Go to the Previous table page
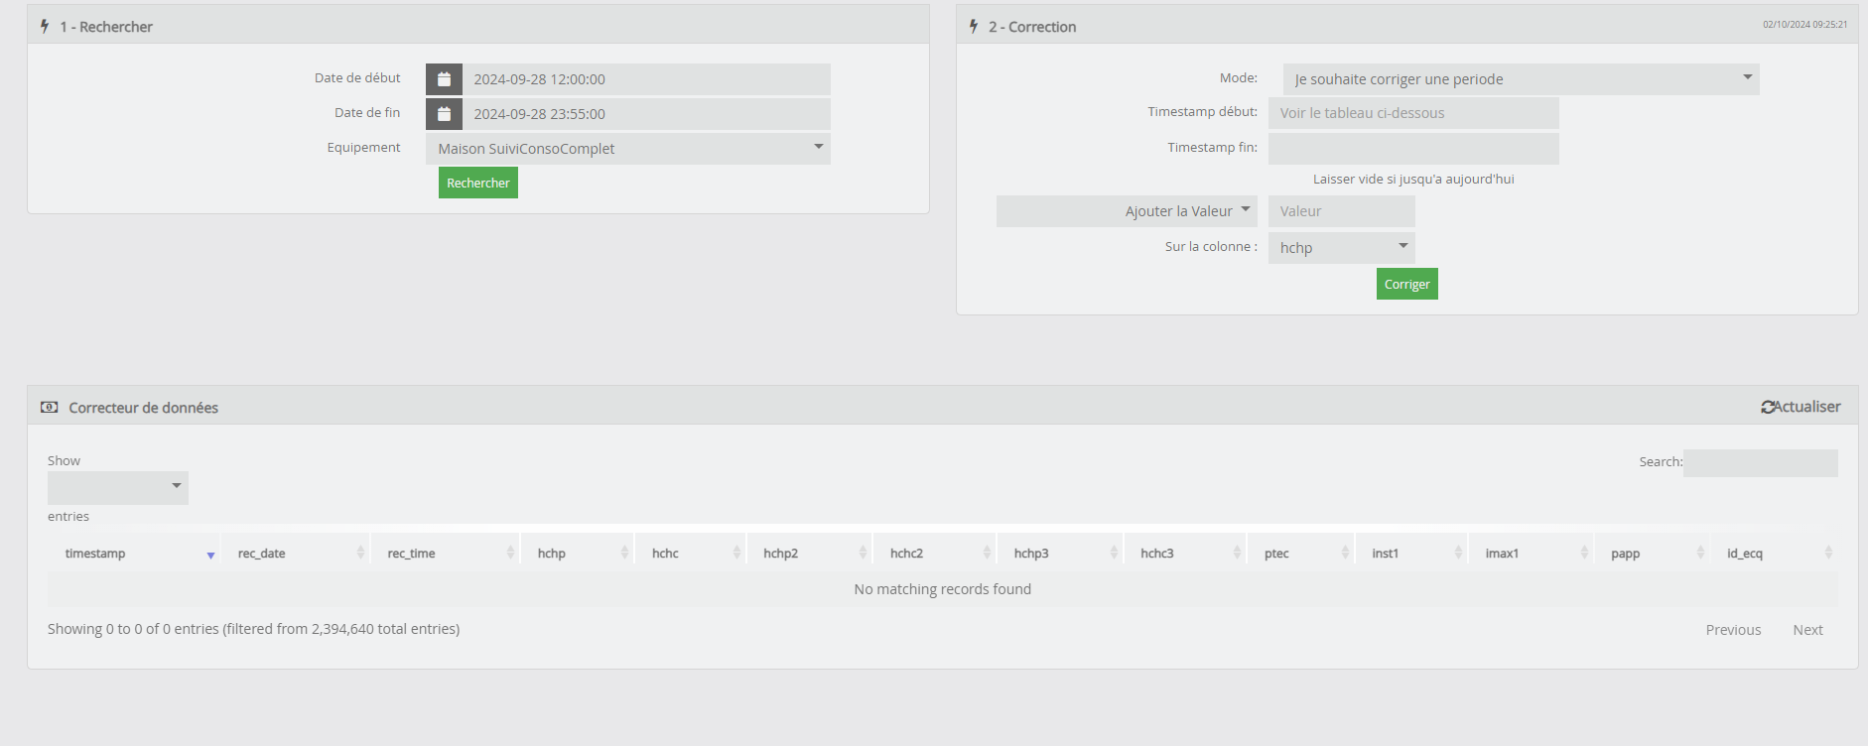The width and height of the screenshot is (1868, 746). 1733,630
